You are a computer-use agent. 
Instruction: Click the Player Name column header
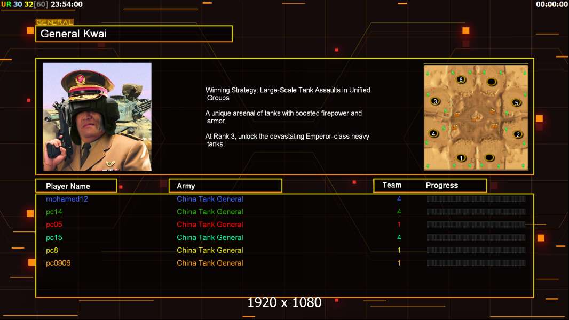click(76, 186)
